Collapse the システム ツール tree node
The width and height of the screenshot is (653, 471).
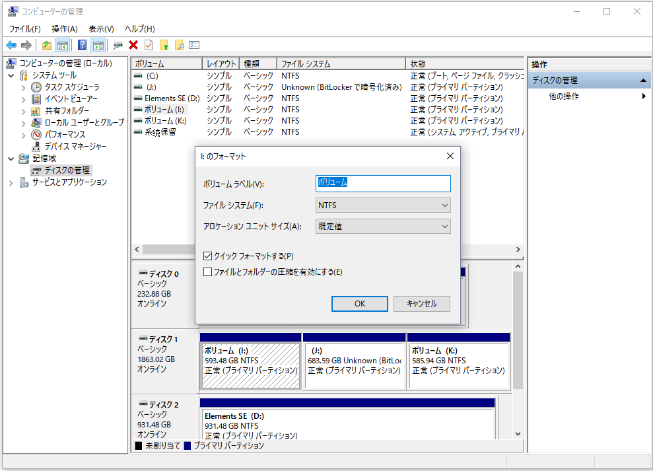click(11, 75)
